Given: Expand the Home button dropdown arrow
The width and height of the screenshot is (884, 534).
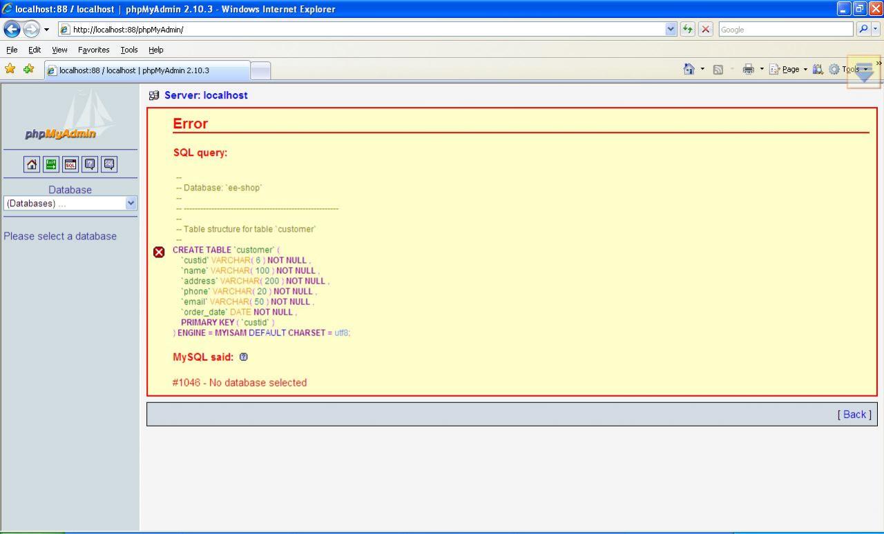Looking at the screenshot, I should click(702, 69).
